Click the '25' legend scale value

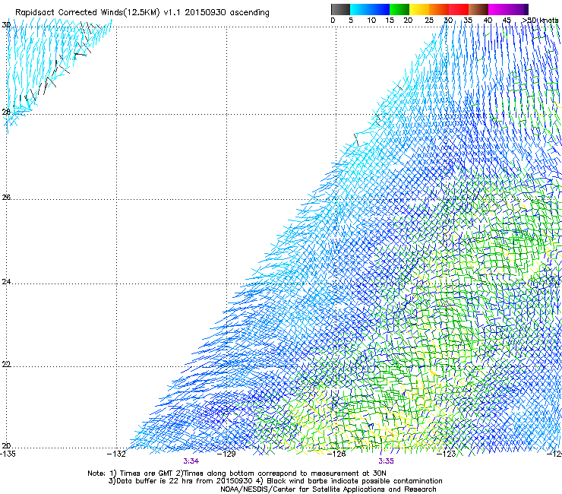[429, 21]
